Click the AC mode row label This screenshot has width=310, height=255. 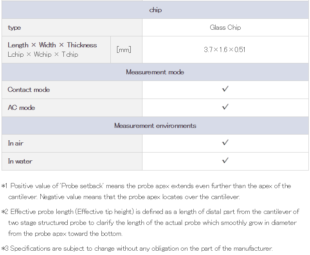(x=22, y=108)
